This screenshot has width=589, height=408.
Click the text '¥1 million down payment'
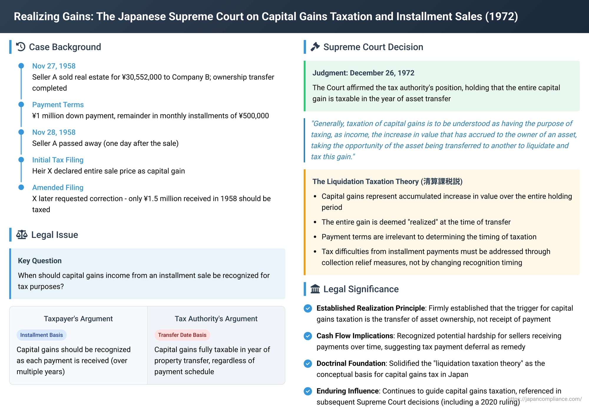point(150,116)
